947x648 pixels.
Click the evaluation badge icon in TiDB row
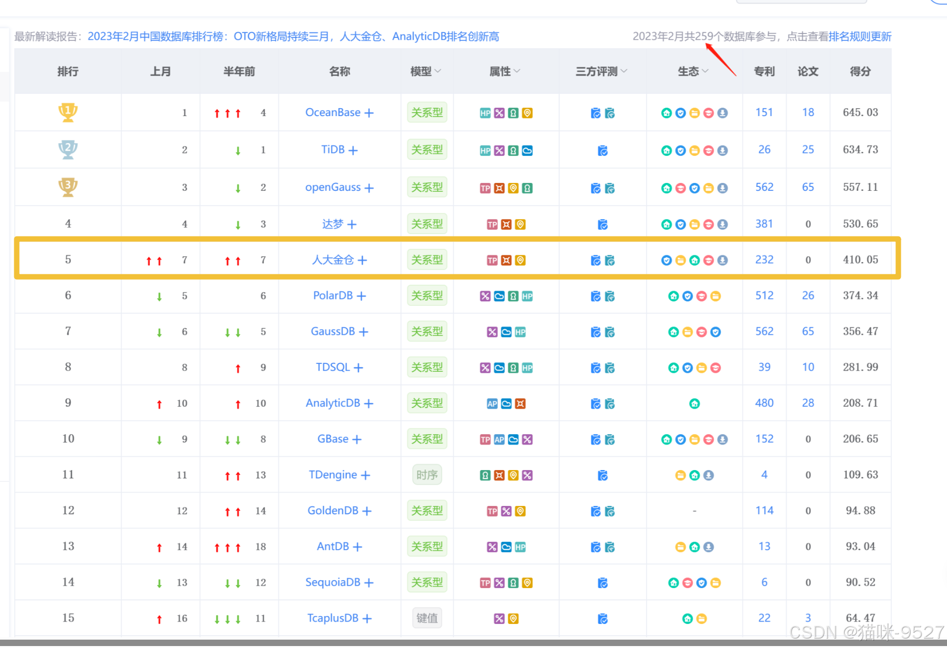603,151
